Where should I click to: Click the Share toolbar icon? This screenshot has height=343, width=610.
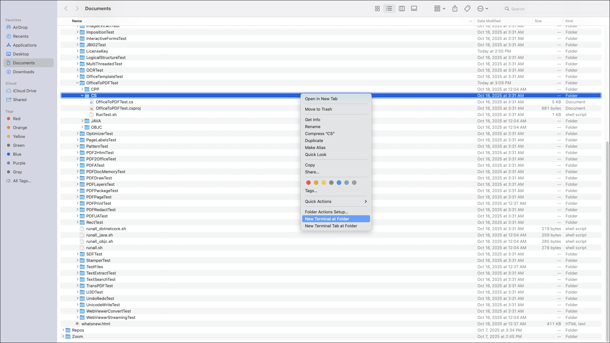(x=455, y=9)
